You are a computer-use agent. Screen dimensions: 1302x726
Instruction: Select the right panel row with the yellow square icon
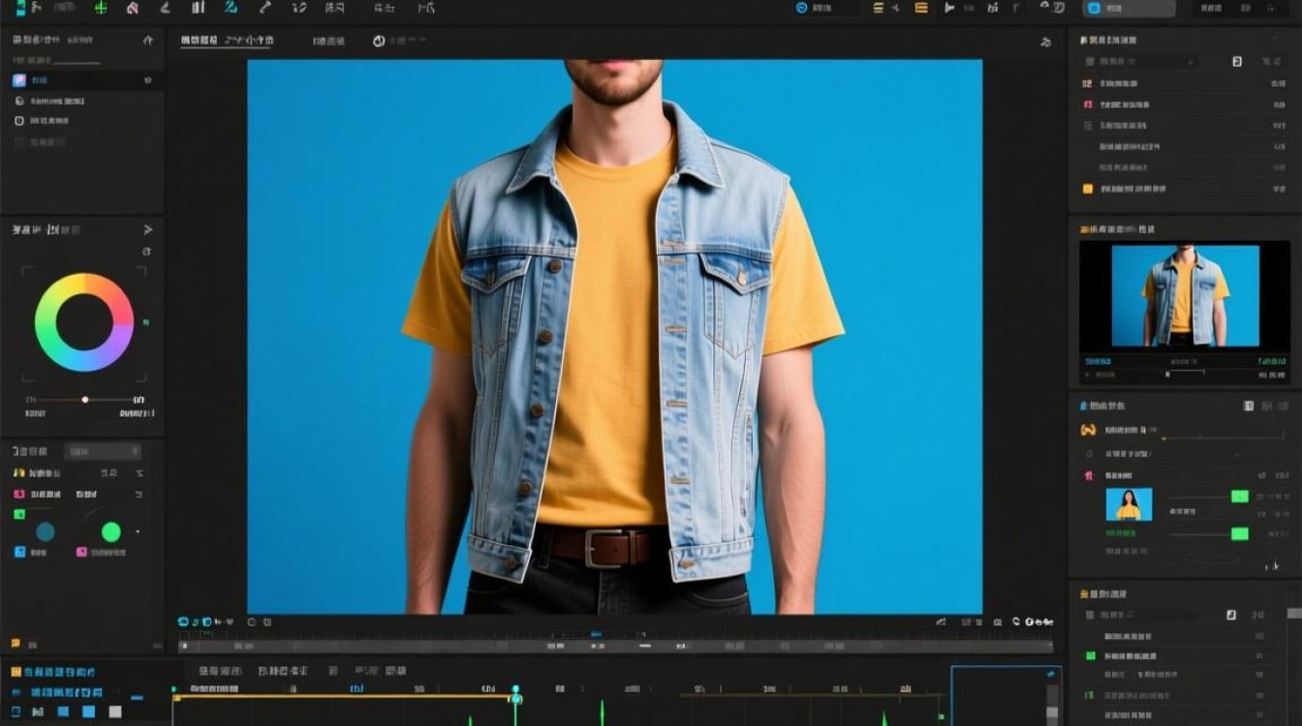tap(1184, 189)
